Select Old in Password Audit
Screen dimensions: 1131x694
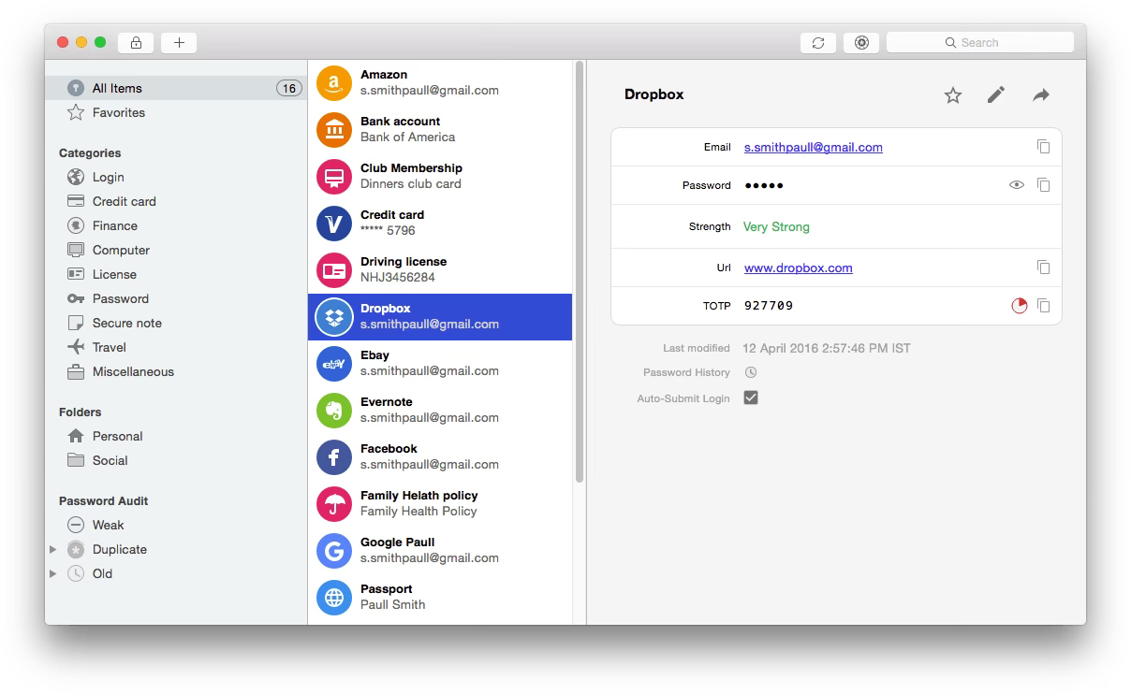tap(102, 573)
